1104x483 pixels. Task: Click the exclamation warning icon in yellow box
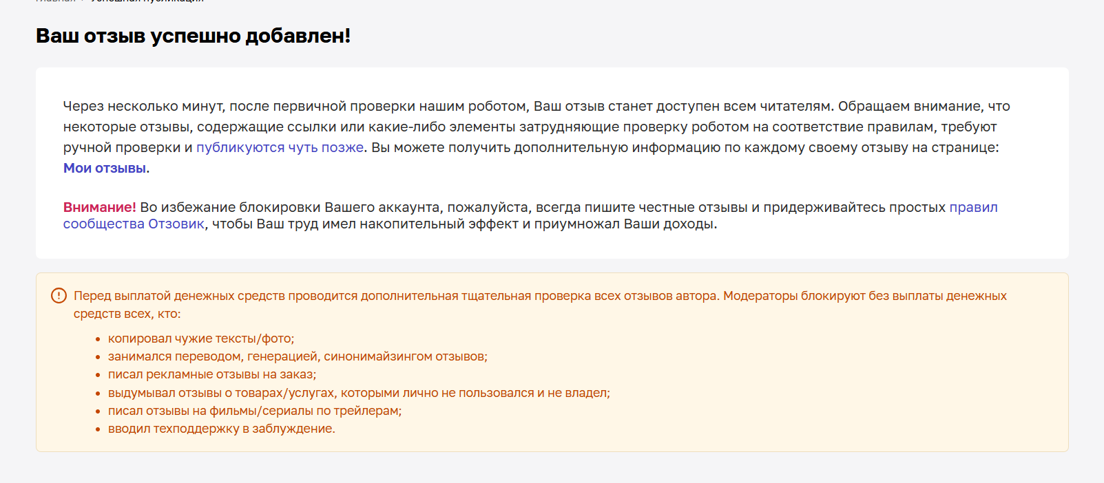pos(59,296)
